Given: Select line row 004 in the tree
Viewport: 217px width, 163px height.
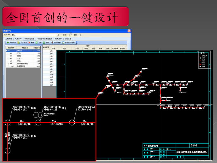Looking at the screenshot, I should click(23, 58).
